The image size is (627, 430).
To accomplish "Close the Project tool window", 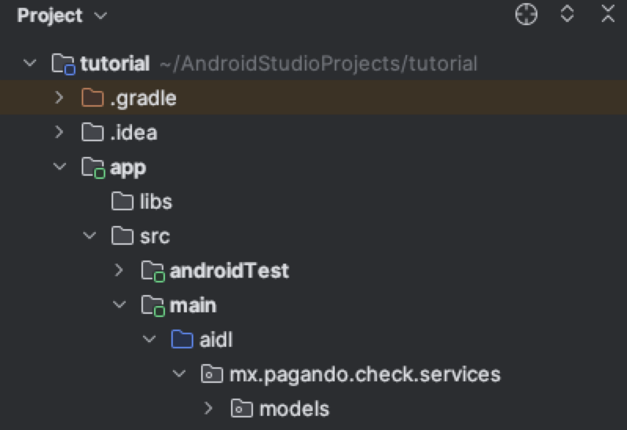I will coord(608,15).
